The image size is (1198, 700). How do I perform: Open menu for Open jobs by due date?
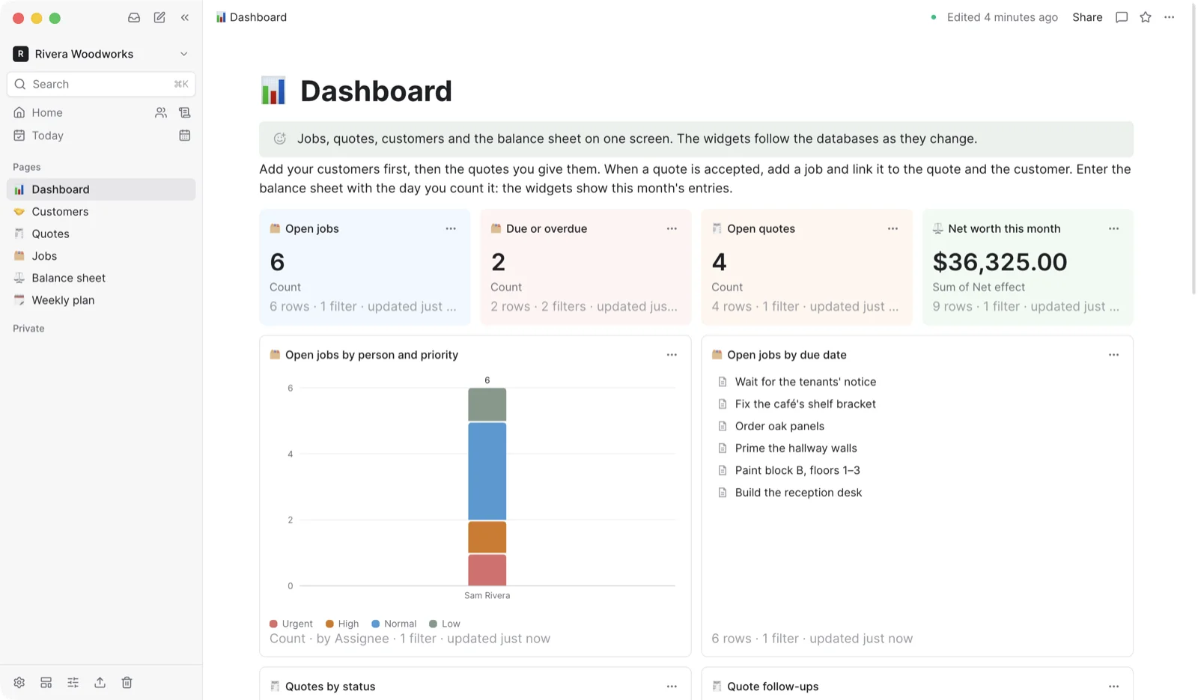[x=1114, y=355]
